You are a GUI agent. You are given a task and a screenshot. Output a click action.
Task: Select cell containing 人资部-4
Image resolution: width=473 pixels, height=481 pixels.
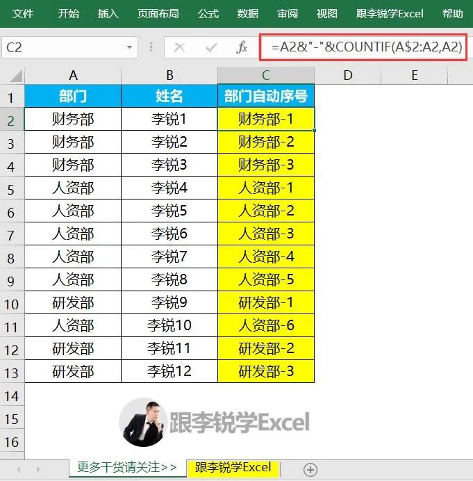point(266,256)
